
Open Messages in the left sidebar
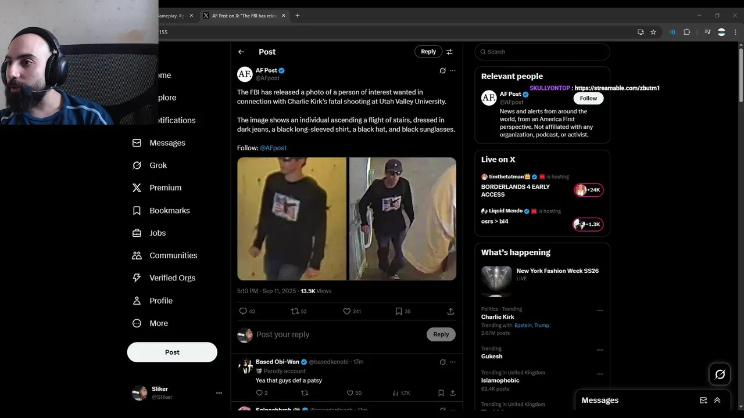pyautogui.click(x=159, y=143)
